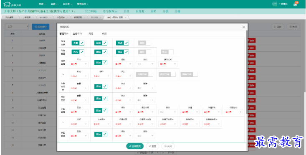Viewport: 306px width, 155px height.
Task: Close the M-10032 tab via its x
Action: click(x=50, y=18)
